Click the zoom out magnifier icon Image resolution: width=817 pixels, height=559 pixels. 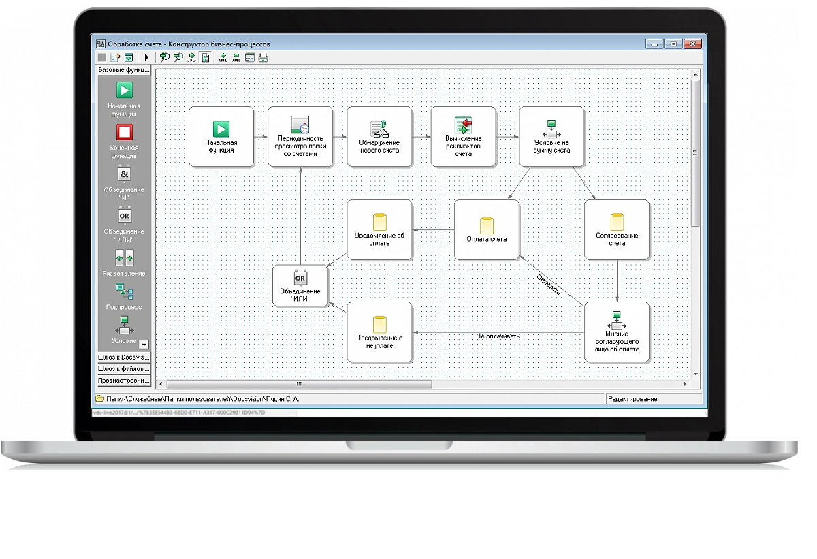click(x=178, y=58)
